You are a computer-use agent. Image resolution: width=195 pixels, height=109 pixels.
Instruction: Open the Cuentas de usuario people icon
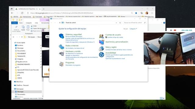point(101,36)
